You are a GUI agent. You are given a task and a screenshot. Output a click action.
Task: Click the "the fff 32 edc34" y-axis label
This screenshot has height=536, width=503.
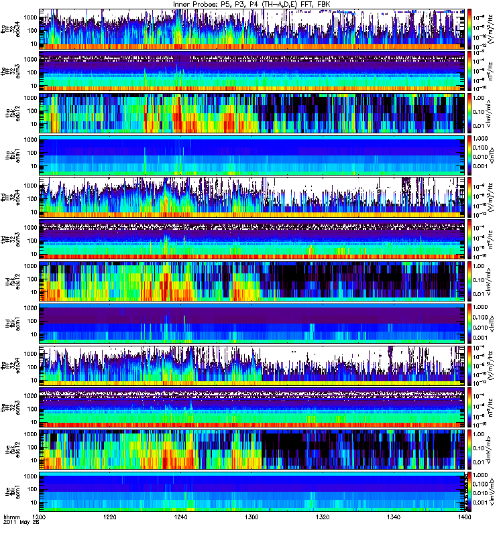coord(11,365)
